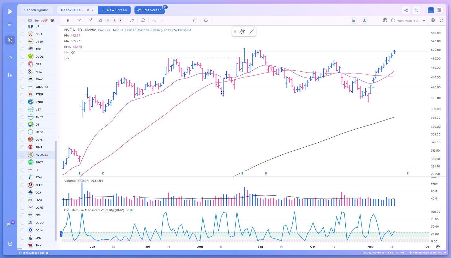Open column settings gear next to Symbol
The height and width of the screenshot is (258, 451).
click(52, 20)
